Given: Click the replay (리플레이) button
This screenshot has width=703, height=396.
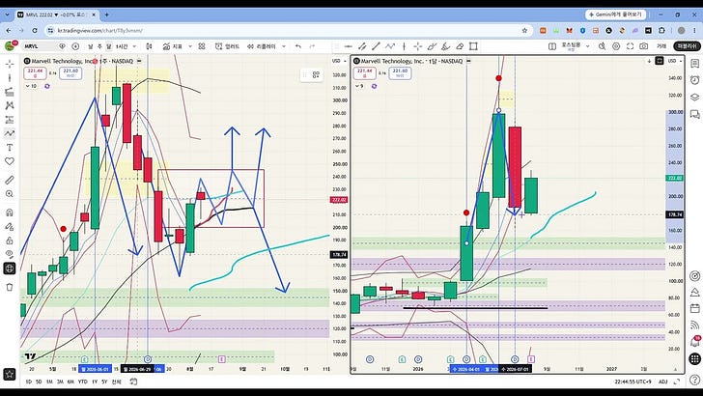Looking at the screenshot, I should point(264,46).
